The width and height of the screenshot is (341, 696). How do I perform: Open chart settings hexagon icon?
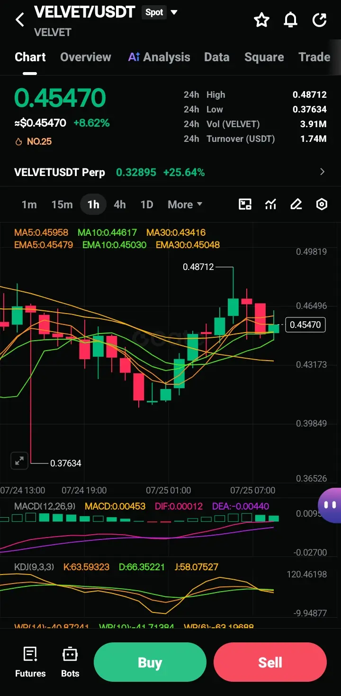pos(322,204)
